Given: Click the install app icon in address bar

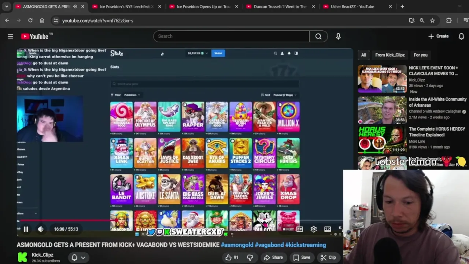Looking at the screenshot, I should coord(411,21).
